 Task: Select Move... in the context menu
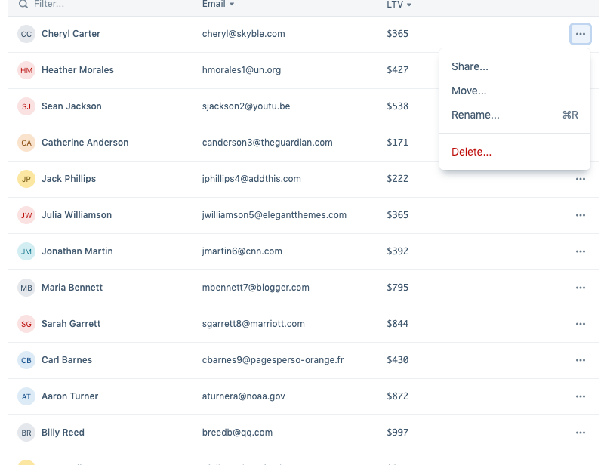pos(469,91)
